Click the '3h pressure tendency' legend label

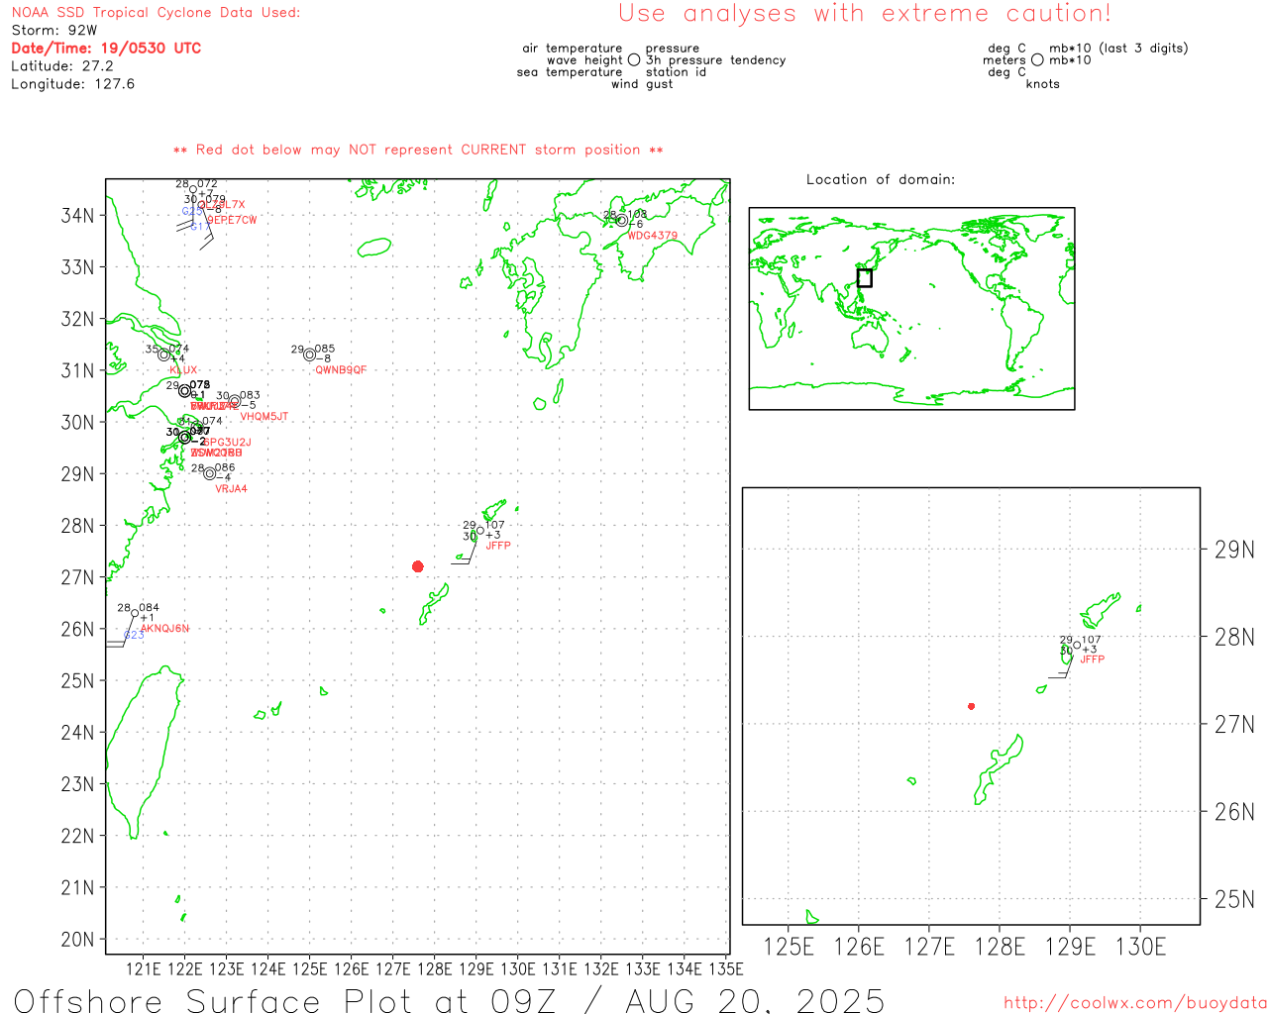pos(716,60)
